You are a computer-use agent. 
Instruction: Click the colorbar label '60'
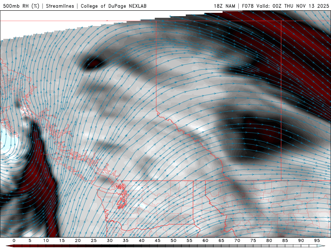tap(205, 241)
